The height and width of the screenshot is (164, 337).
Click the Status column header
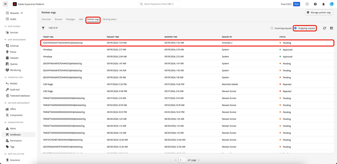pos(283,37)
